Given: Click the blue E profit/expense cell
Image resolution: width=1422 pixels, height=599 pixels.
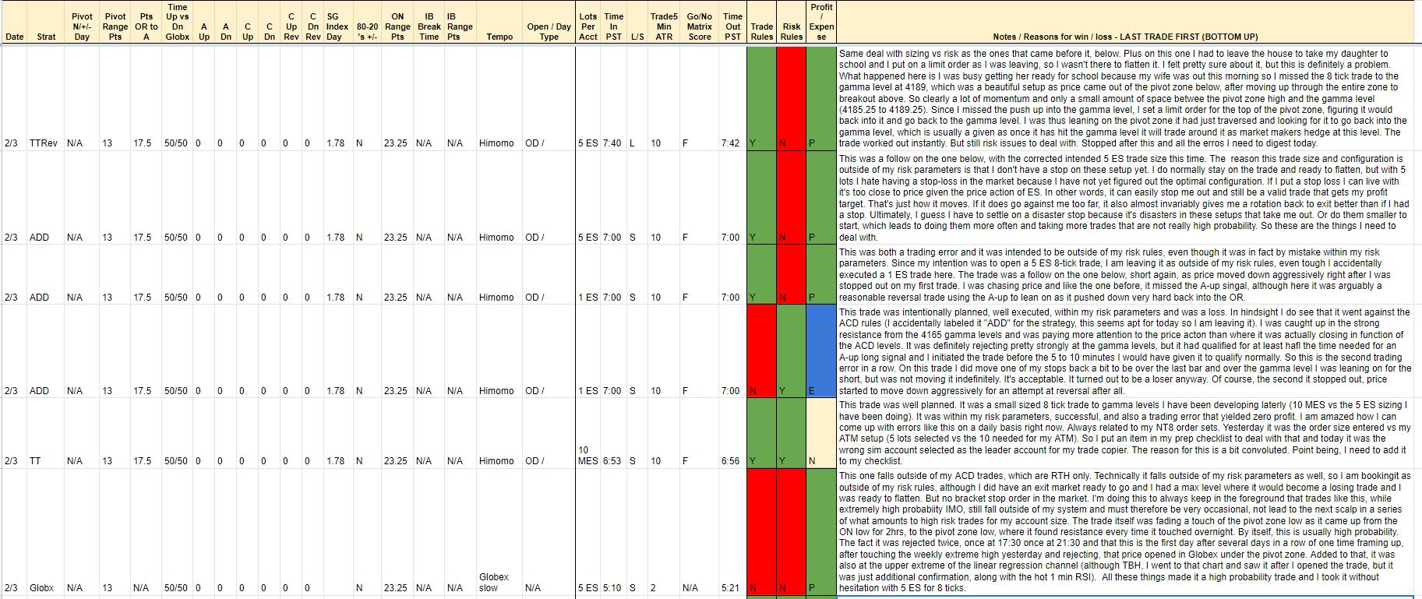Looking at the screenshot, I should (x=821, y=351).
